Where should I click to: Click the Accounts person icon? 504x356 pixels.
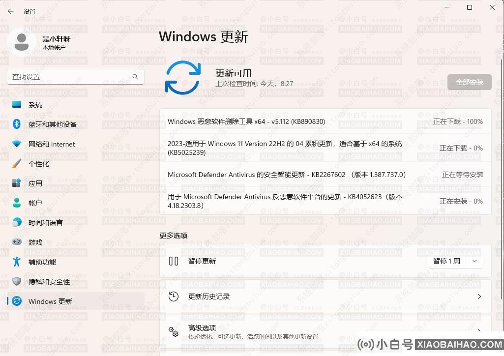pos(17,203)
